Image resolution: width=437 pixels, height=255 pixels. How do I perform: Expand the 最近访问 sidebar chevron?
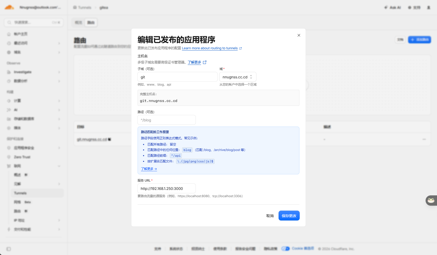pos(59,43)
